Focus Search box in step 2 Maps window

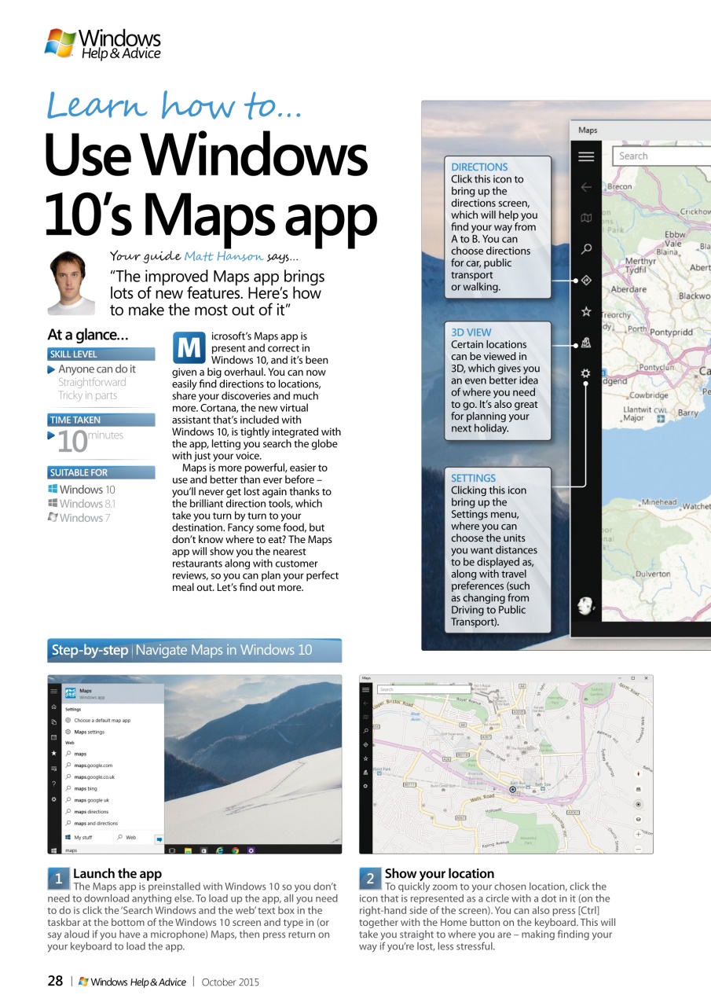[424, 689]
